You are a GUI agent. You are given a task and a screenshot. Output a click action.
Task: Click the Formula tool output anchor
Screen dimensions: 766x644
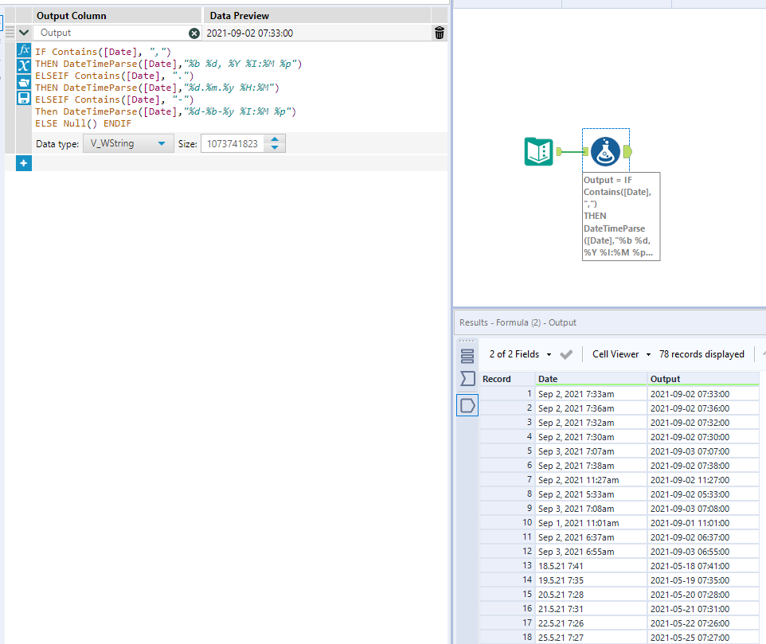click(x=627, y=152)
